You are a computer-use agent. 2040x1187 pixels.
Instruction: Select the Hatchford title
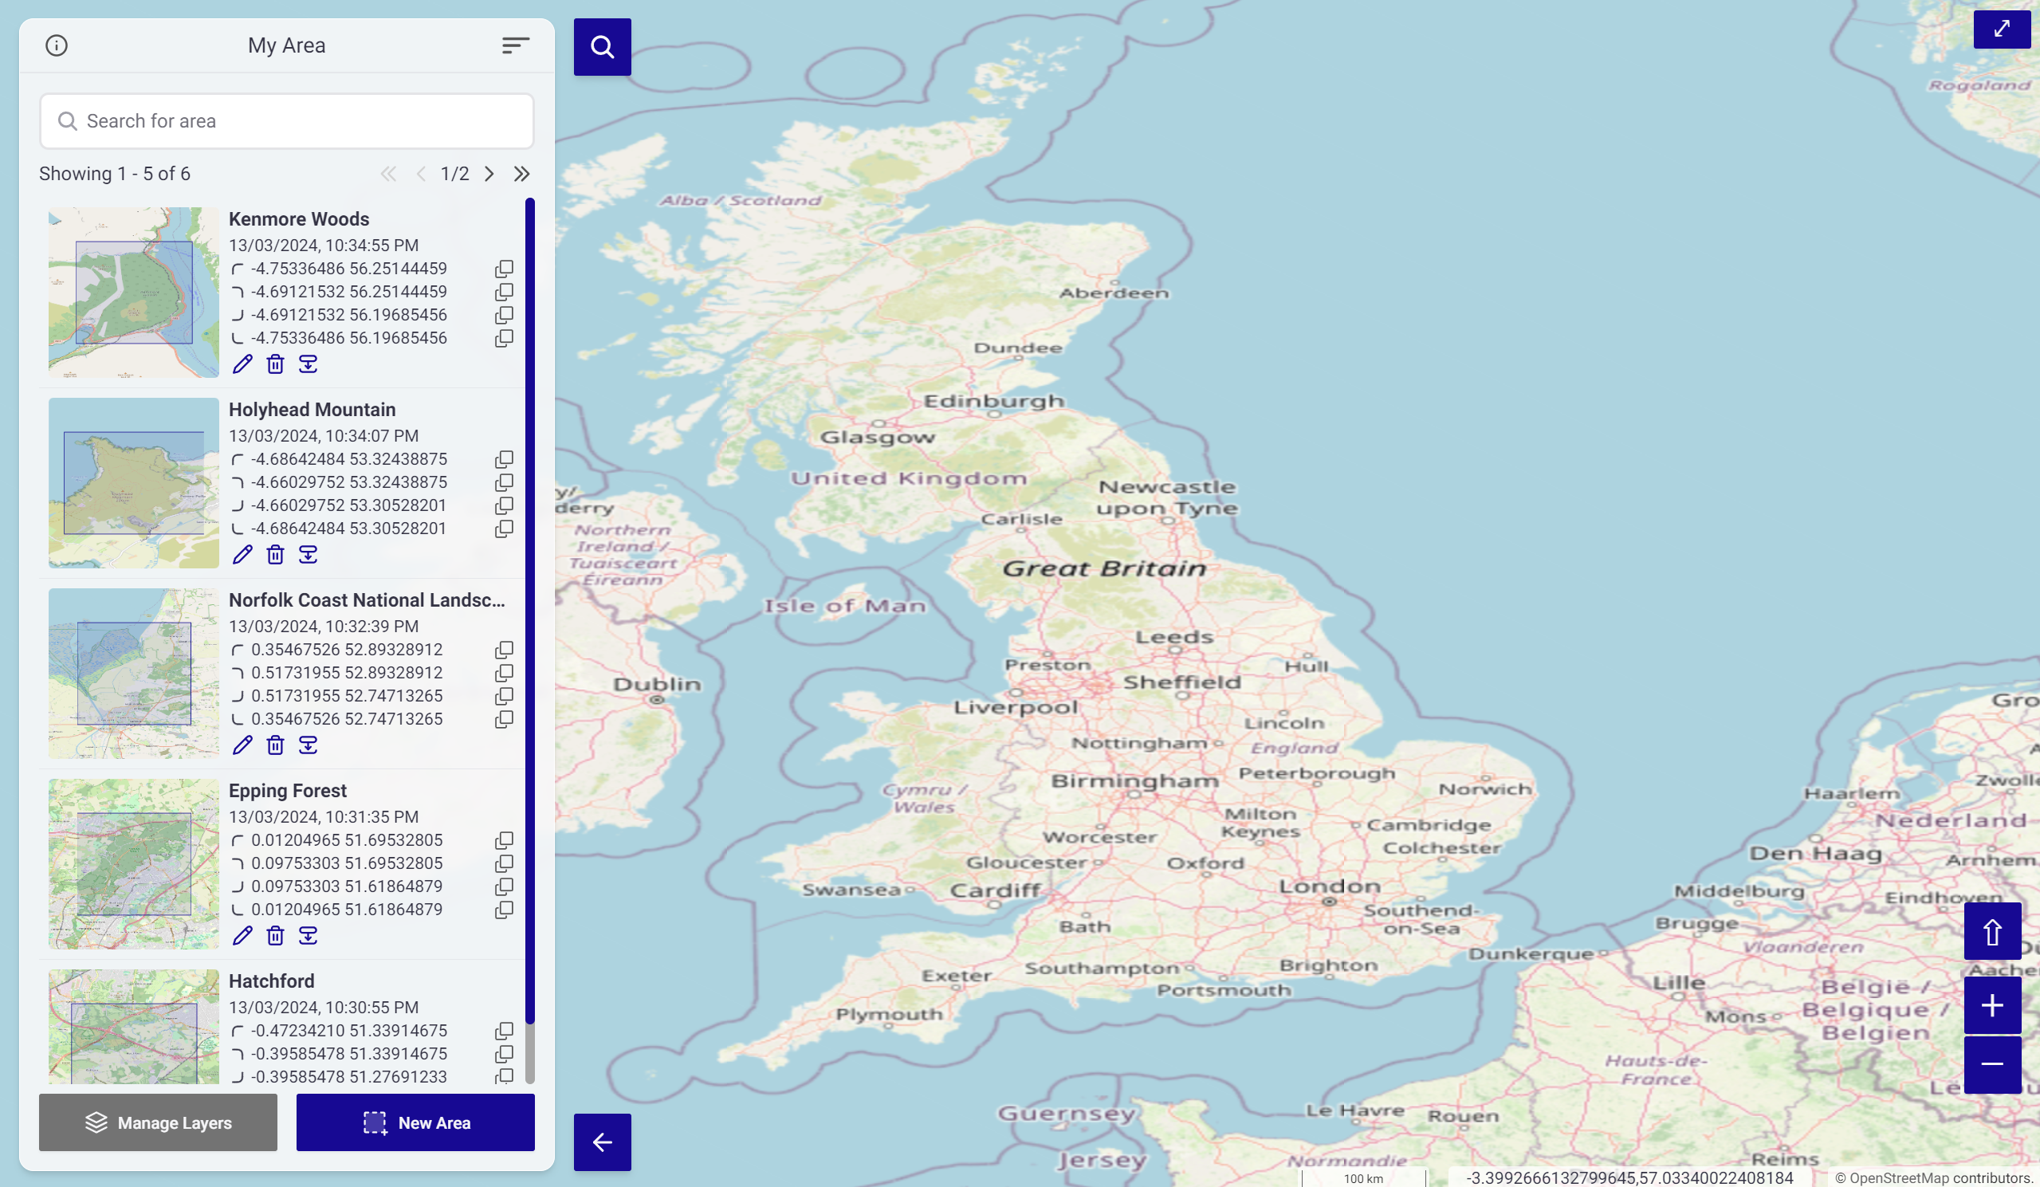pyautogui.click(x=271, y=981)
